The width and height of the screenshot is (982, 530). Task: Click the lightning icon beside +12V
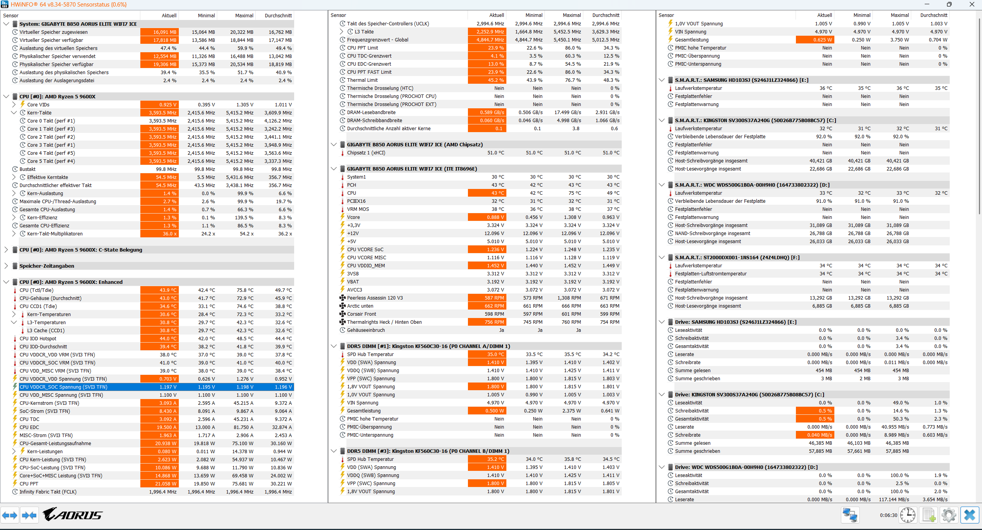point(342,234)
